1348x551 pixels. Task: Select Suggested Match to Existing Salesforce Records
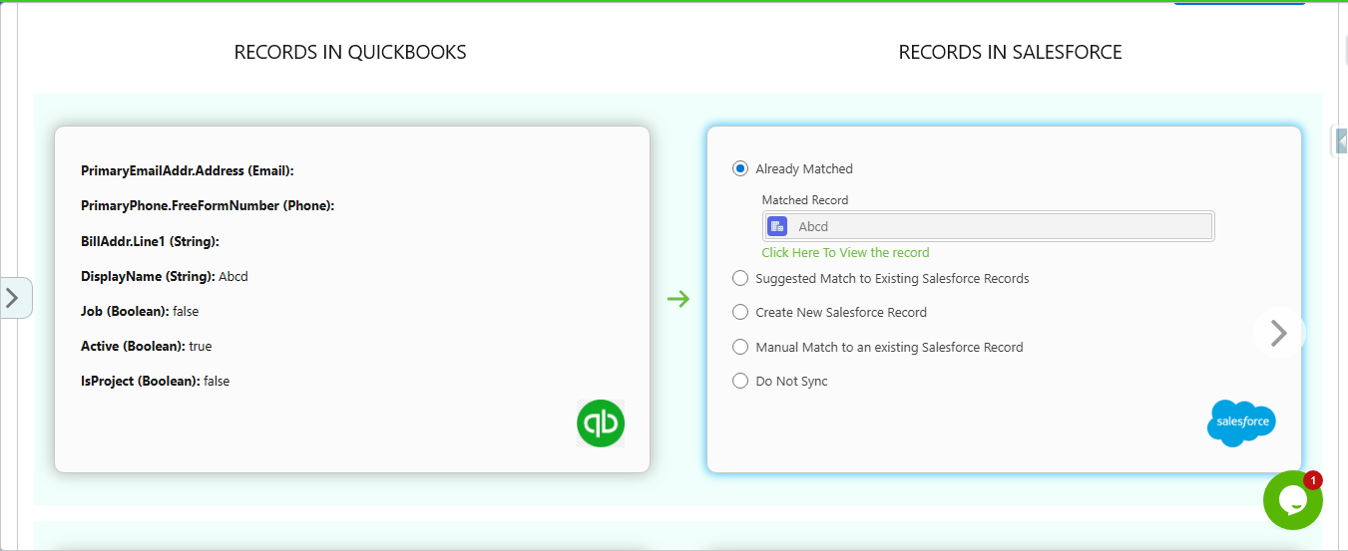pyautogui.click(x=740, y=278)
